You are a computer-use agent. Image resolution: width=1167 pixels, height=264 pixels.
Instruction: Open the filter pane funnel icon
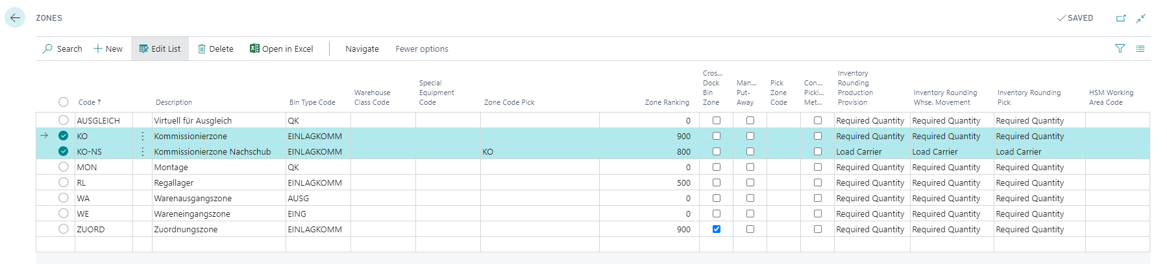(x=1120, y=49)
